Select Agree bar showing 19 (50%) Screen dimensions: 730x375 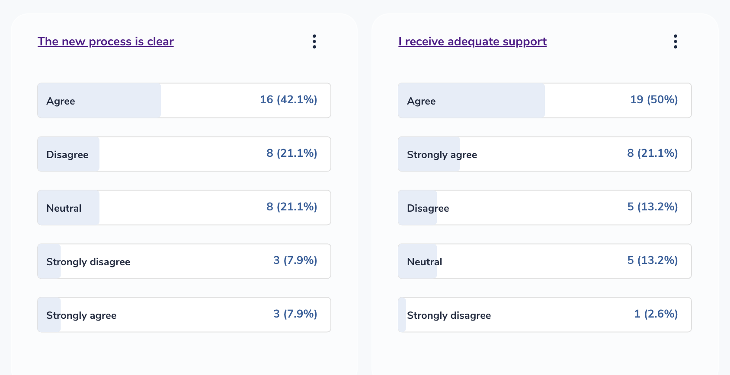[x=545, y=100]
